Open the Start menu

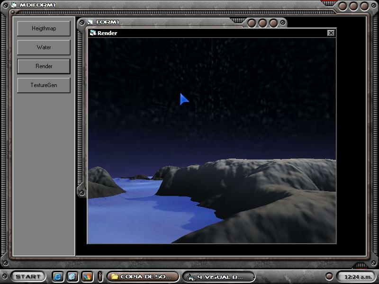coord(28,276)
